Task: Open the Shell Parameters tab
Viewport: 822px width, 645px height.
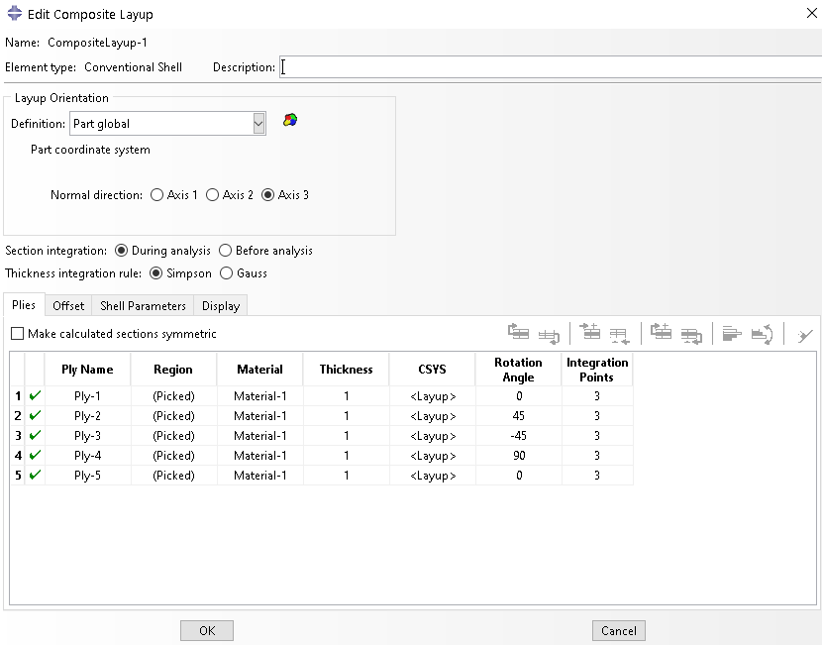Action: 143,306
